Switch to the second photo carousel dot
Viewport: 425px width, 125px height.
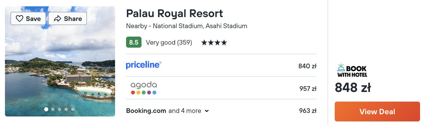point(53,109)
